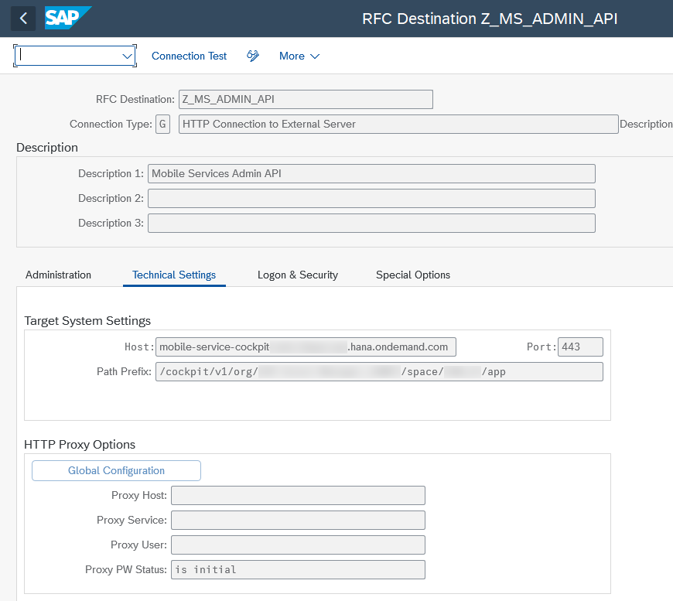Click the RFC Destination name field
The image size is (673, 601).
(x=306, y=99)
